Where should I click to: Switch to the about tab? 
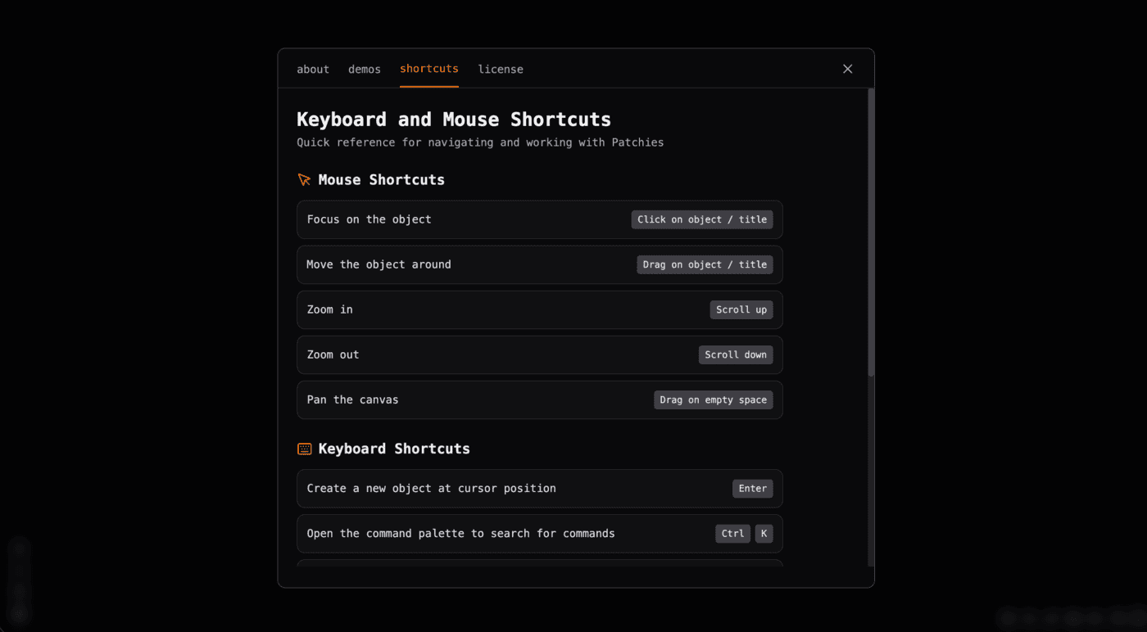[x=313, y=69]
